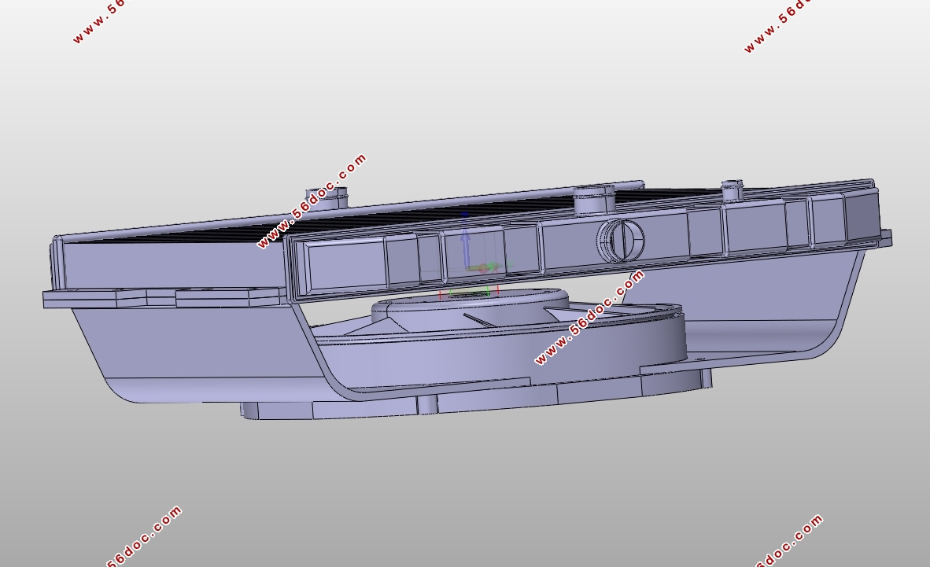Image resolution: width=930 pixels, height=567 pixels.
Task: Click the green dimension marker above the fan hub
Action: tap(469, 293)
